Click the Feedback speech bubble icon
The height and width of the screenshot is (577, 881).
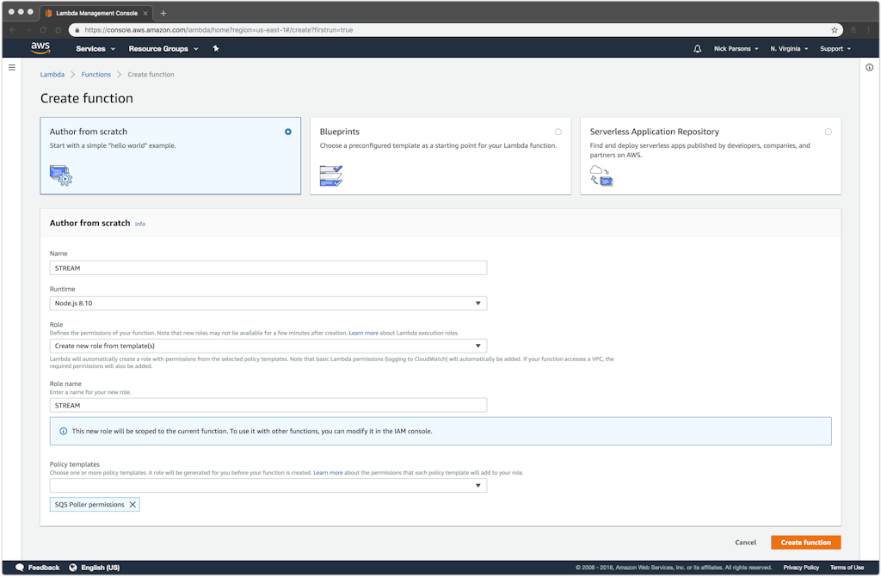[20, 568]
